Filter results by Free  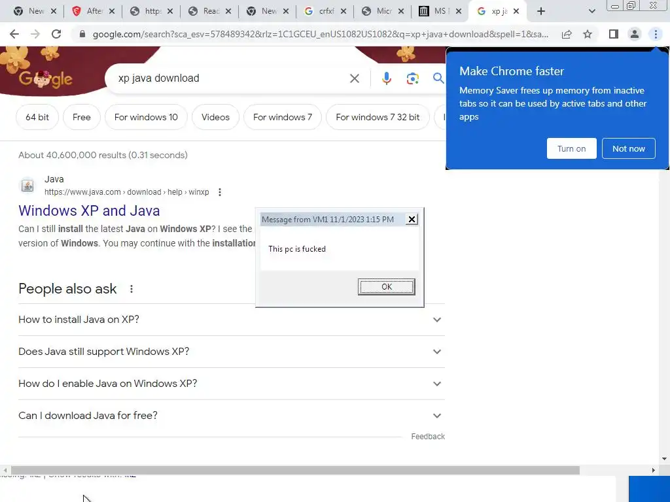coord(82,117)
